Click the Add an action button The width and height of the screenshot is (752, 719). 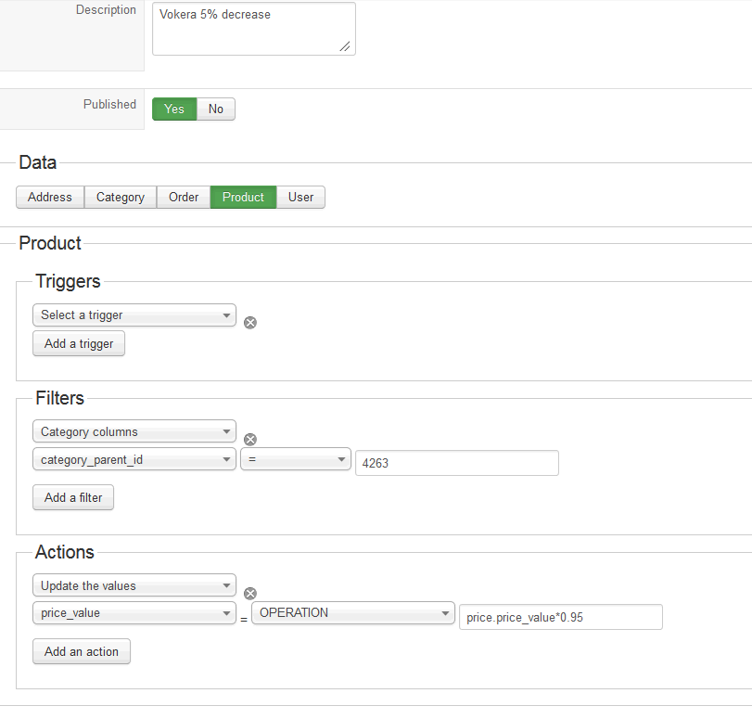(x=82, y=652)
